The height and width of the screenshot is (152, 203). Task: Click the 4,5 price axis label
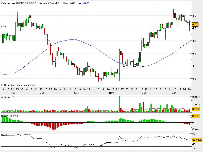pyautogui.click(x=194, y=53)
